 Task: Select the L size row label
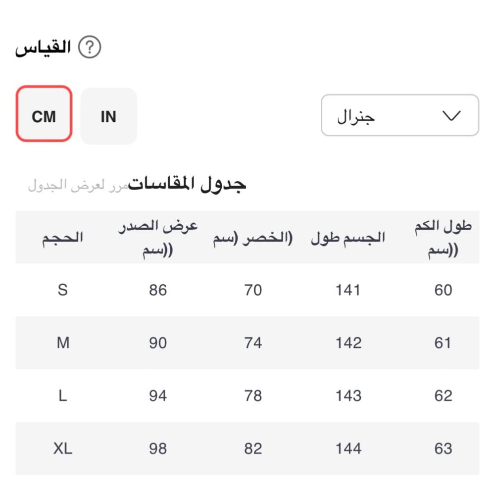62,396
